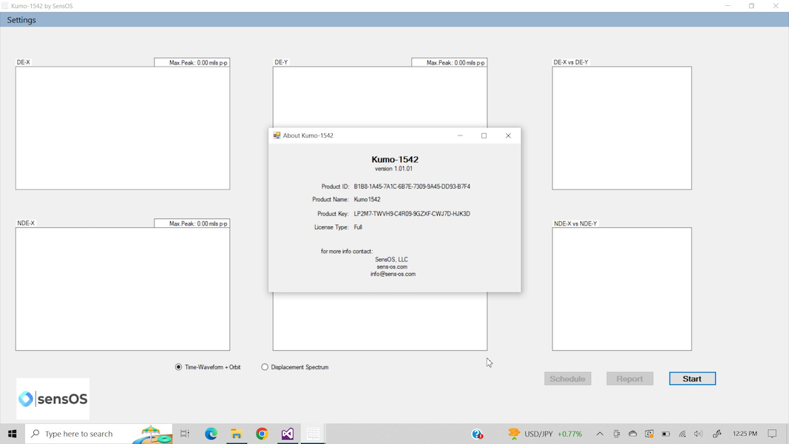Click the Report button
Viewport: 789px width, 444px height.
tap(629, 379)
